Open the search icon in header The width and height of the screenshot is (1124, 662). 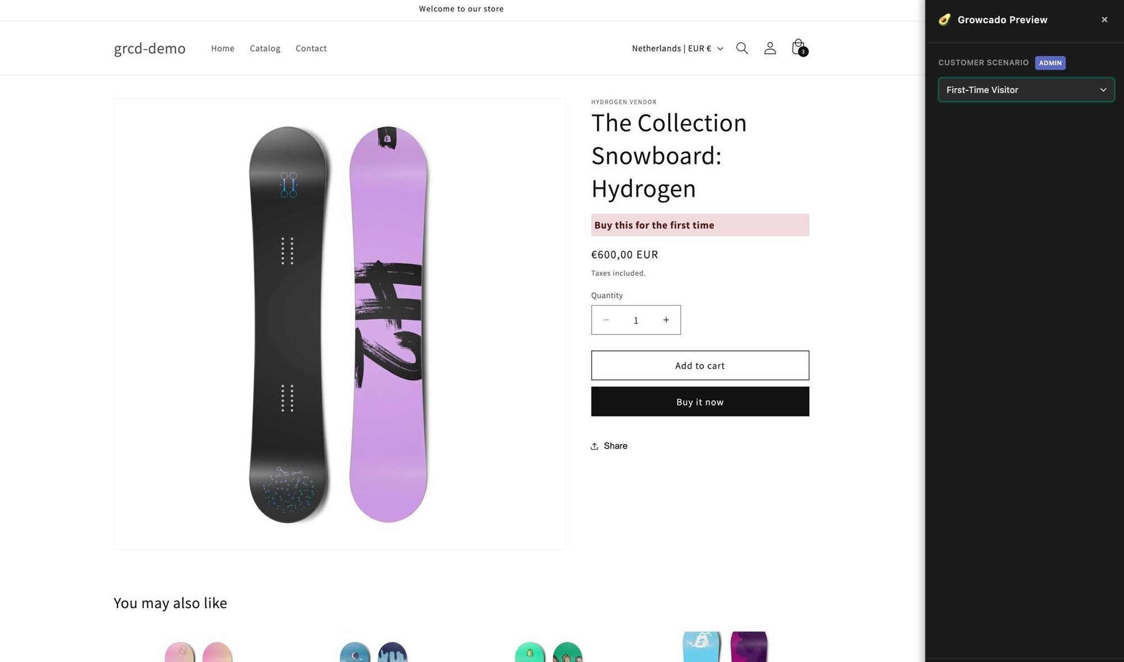742,48
